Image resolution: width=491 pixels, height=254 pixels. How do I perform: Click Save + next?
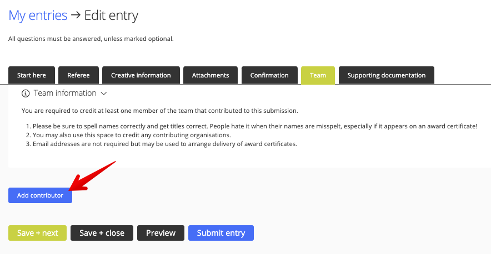coord(38,233)
